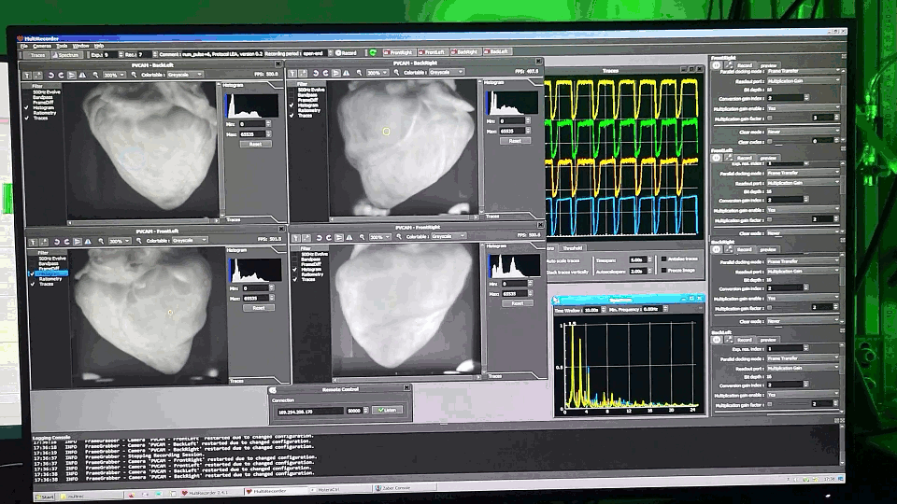Click the mirror triangle icon in FrontLeft toolbar
The width and height of the screenshot is (897, 504).
click(88, 243)
